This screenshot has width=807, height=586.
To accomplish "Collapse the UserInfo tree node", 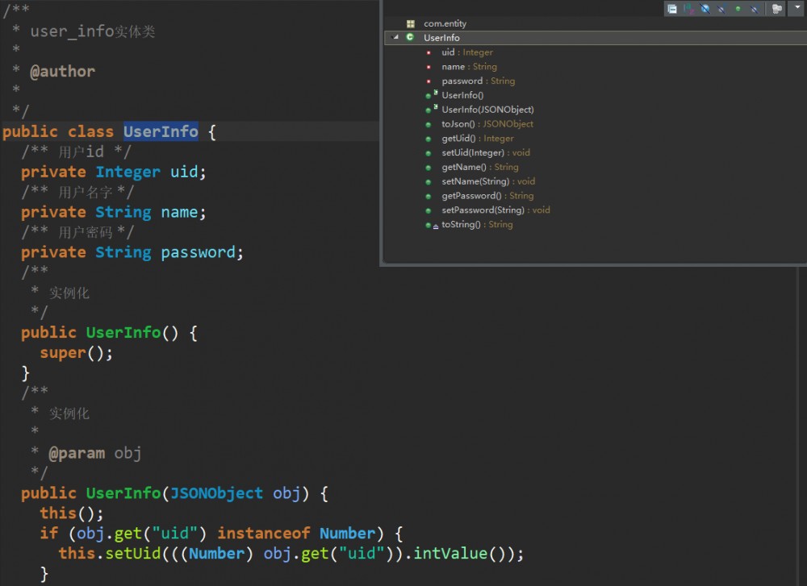I will [395, 37].
